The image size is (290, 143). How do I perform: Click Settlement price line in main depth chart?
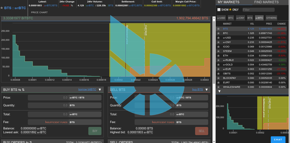(x=126, y=50)
